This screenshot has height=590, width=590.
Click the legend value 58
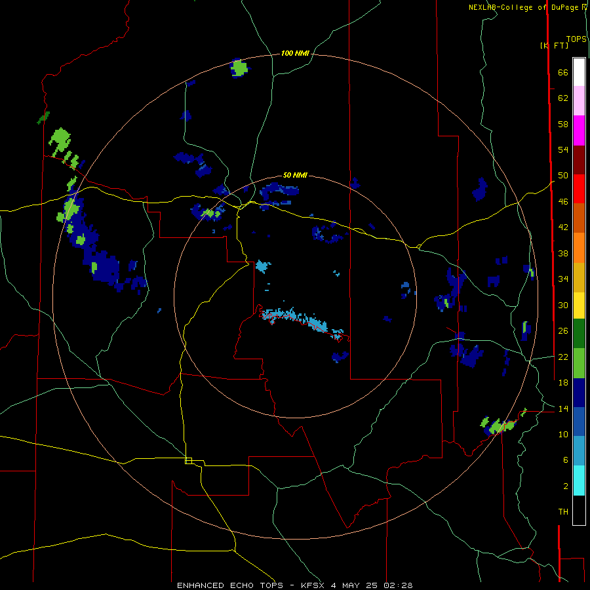(563, 124)
